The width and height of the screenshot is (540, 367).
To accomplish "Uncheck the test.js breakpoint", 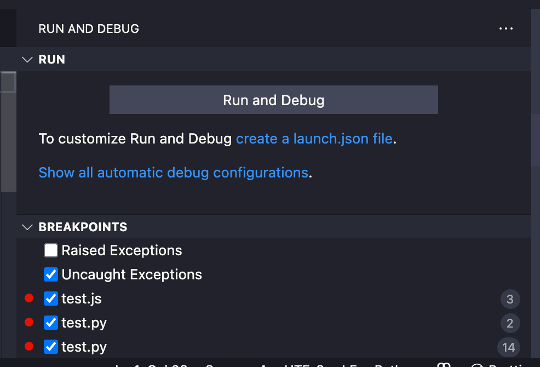I will pos(50,299).
